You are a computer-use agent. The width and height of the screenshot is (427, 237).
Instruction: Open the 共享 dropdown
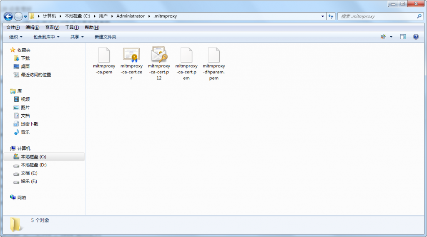pyautogui.click(x=77, y=37)
